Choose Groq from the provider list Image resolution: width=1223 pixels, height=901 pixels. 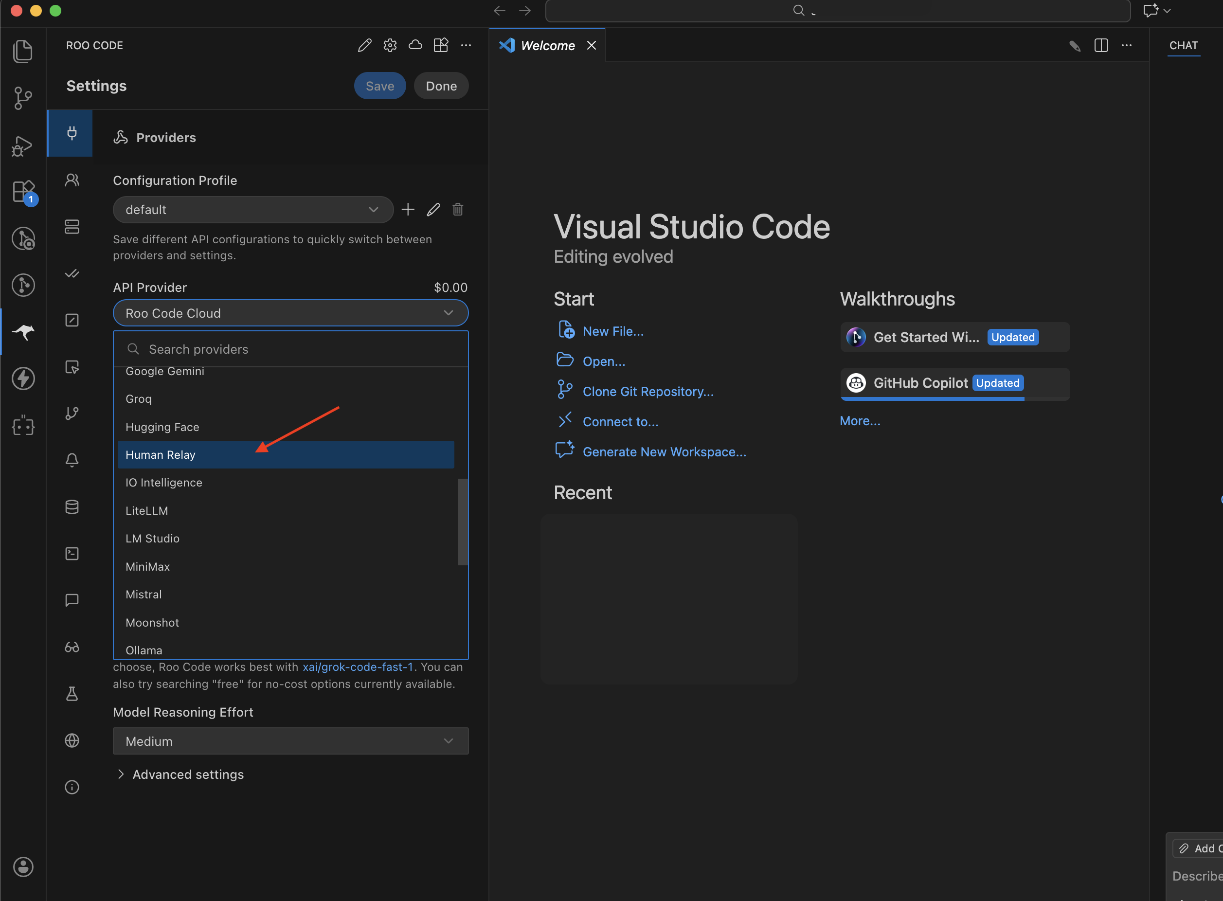point(286,398)
